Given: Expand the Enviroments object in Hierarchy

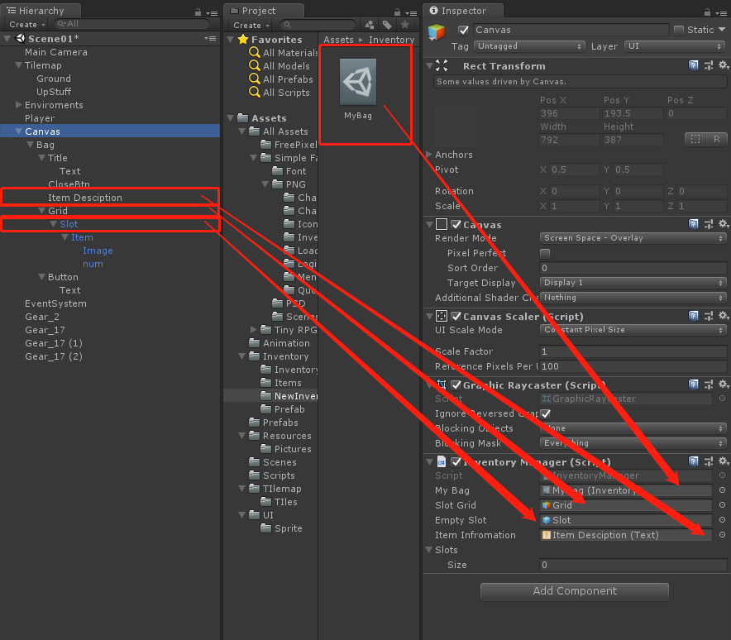Looking at the screenshot, I should point(19,104).
